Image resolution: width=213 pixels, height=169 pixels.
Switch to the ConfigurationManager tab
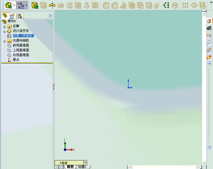(x=20, y=16)
